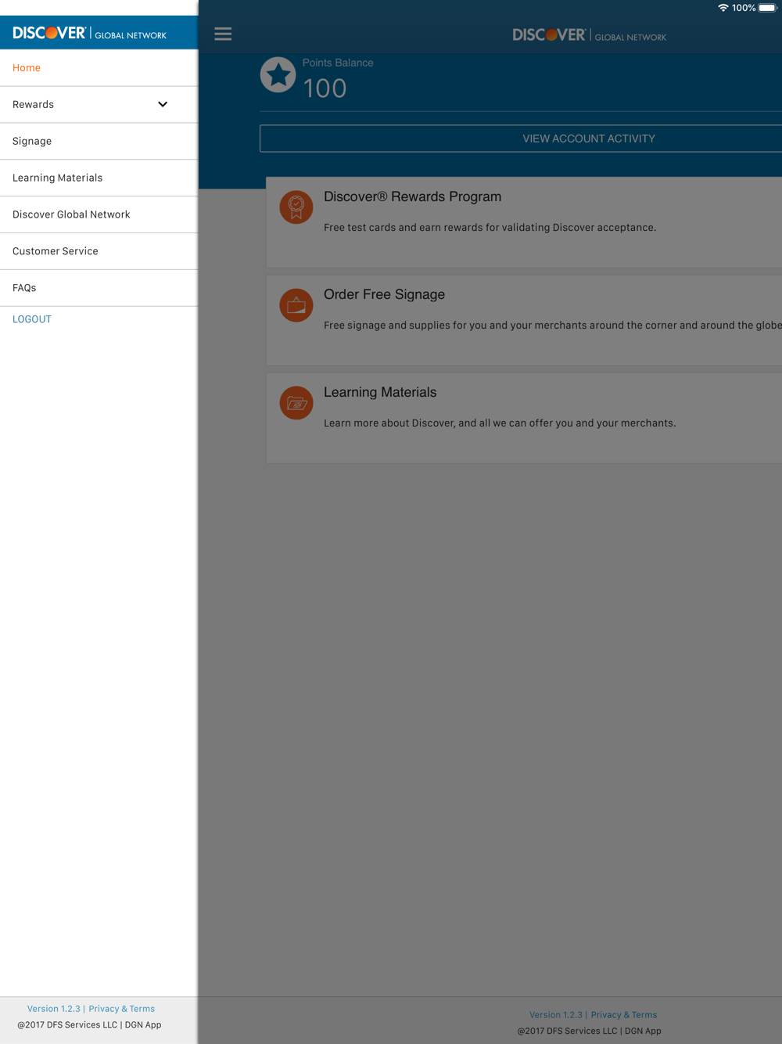Screen dimensions: 782x1044
Task: Tap Version 1.2.3 in the sidebar footer
Action: pos(54,1009)
